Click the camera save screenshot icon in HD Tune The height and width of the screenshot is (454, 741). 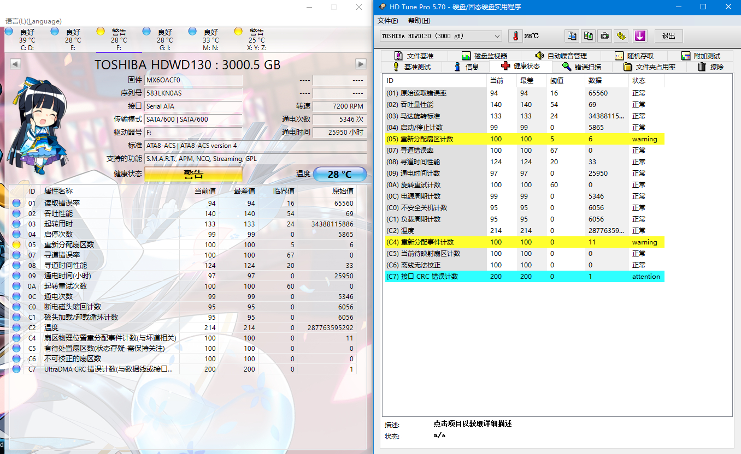point(604,36)
